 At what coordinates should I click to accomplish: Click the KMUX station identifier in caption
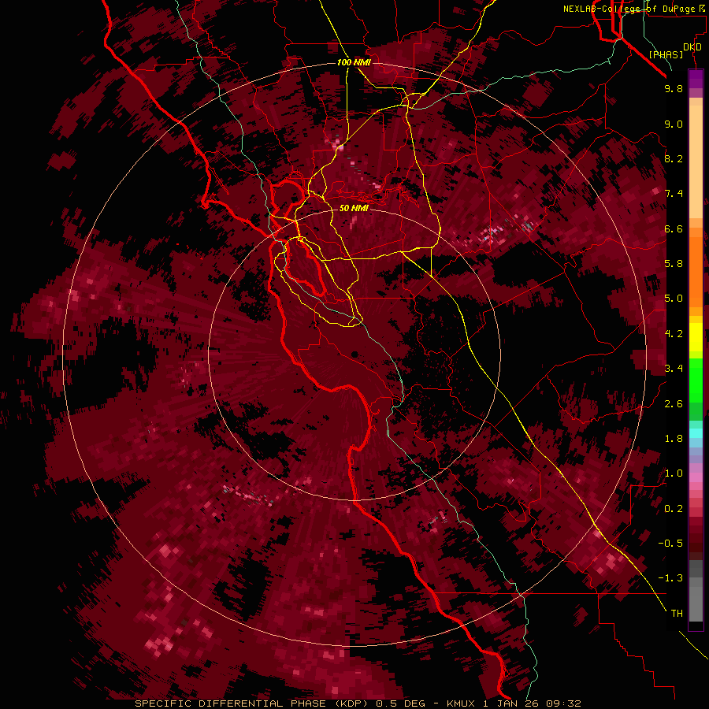point(460,703)
